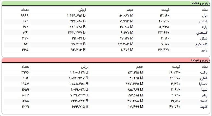Select the پارند symbol row

(x=204, y=27)
